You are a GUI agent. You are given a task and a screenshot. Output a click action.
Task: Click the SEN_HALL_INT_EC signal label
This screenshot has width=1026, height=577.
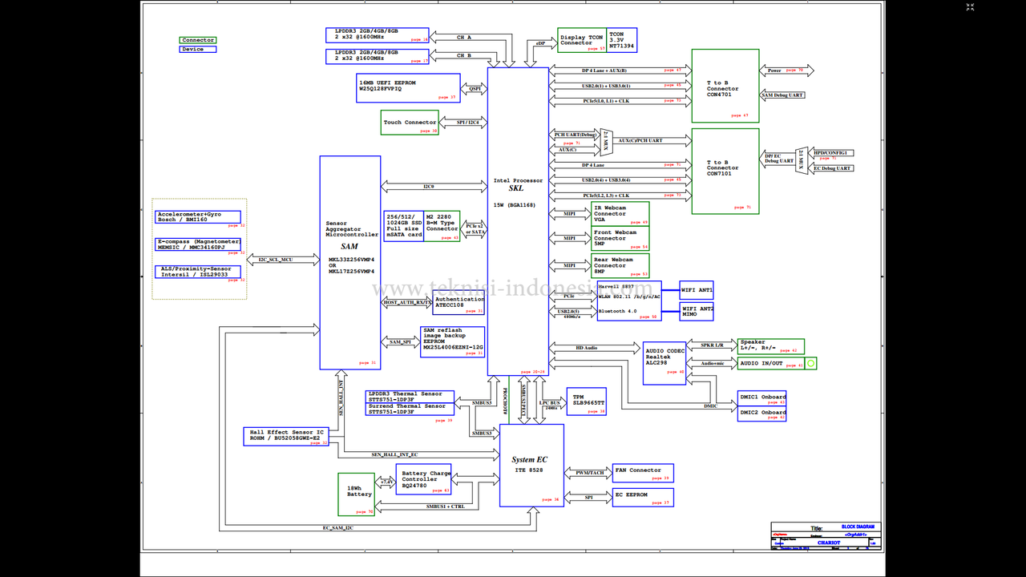click(394, 454)
